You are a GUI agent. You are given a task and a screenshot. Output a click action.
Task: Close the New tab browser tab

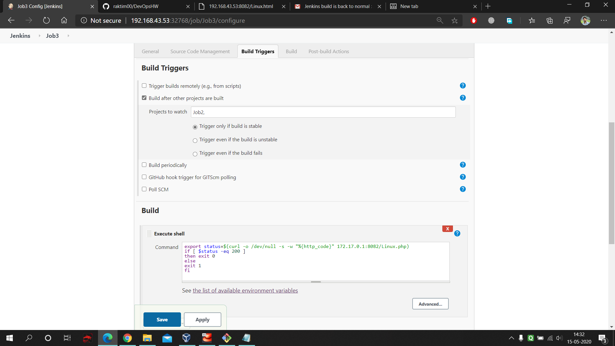pos(475,6)
